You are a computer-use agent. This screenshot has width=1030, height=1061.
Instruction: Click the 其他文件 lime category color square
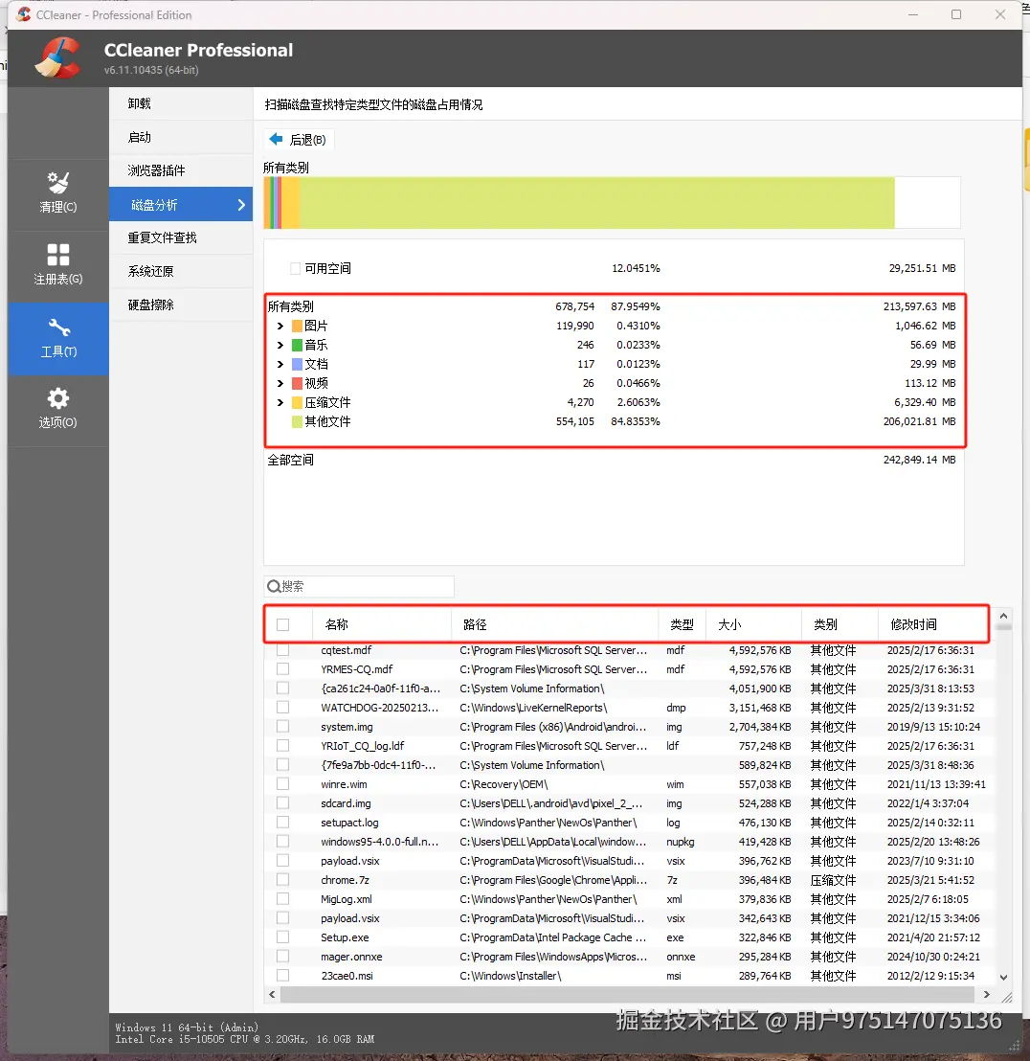[297, 421]
